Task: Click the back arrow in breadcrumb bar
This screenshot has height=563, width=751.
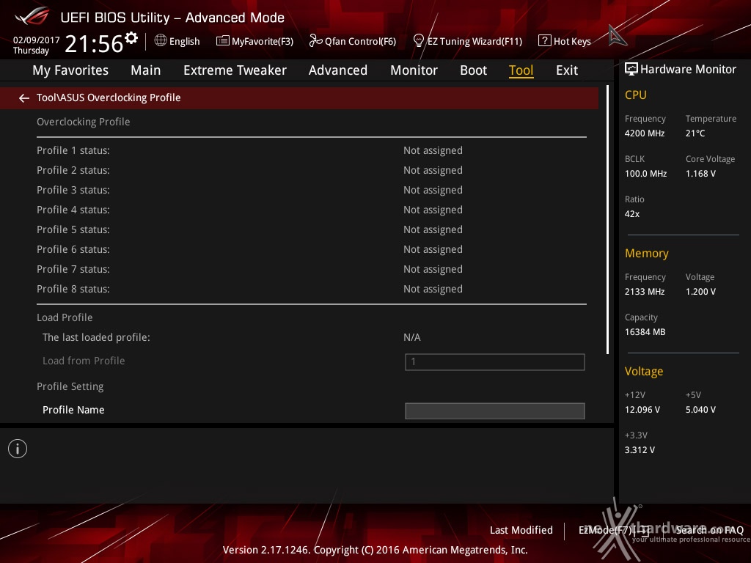Action: click(x=24, y=98)
